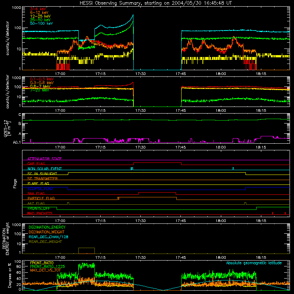Select the FLARE_FLAG label
The height and width of the screenshot is (294, 294).
point(38,183)
